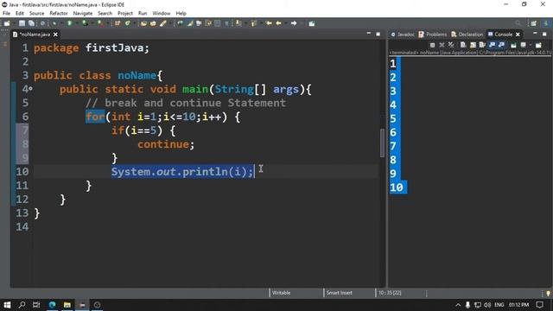Open the Run configurations dropdown arrow
The width and height of the screenshot is (553, 311).
(76, 23)
